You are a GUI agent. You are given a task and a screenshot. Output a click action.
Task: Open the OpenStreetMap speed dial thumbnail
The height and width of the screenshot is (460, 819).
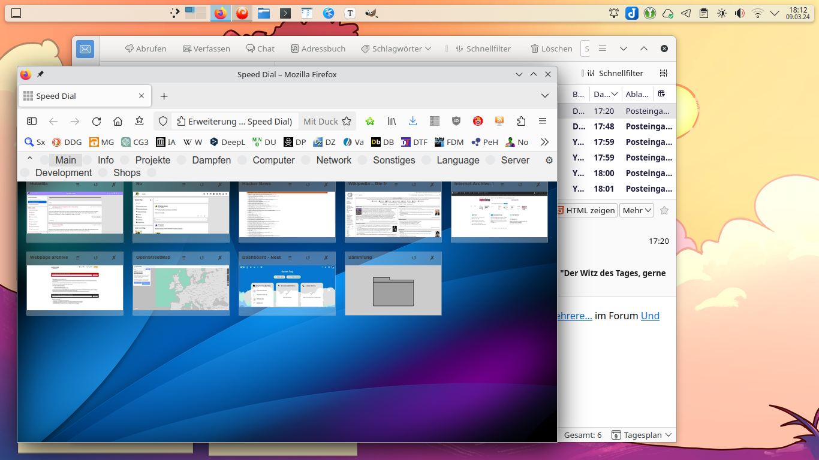tap(181, 288)
